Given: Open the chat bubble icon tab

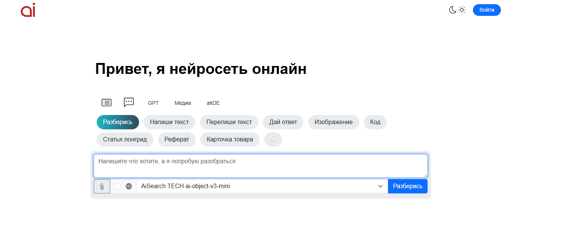Looking at the screenshot, I should (x=129, y=102).
